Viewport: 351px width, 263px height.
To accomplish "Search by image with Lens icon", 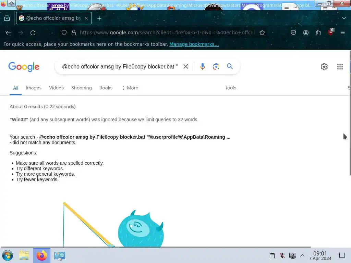I will click(216, 66).
